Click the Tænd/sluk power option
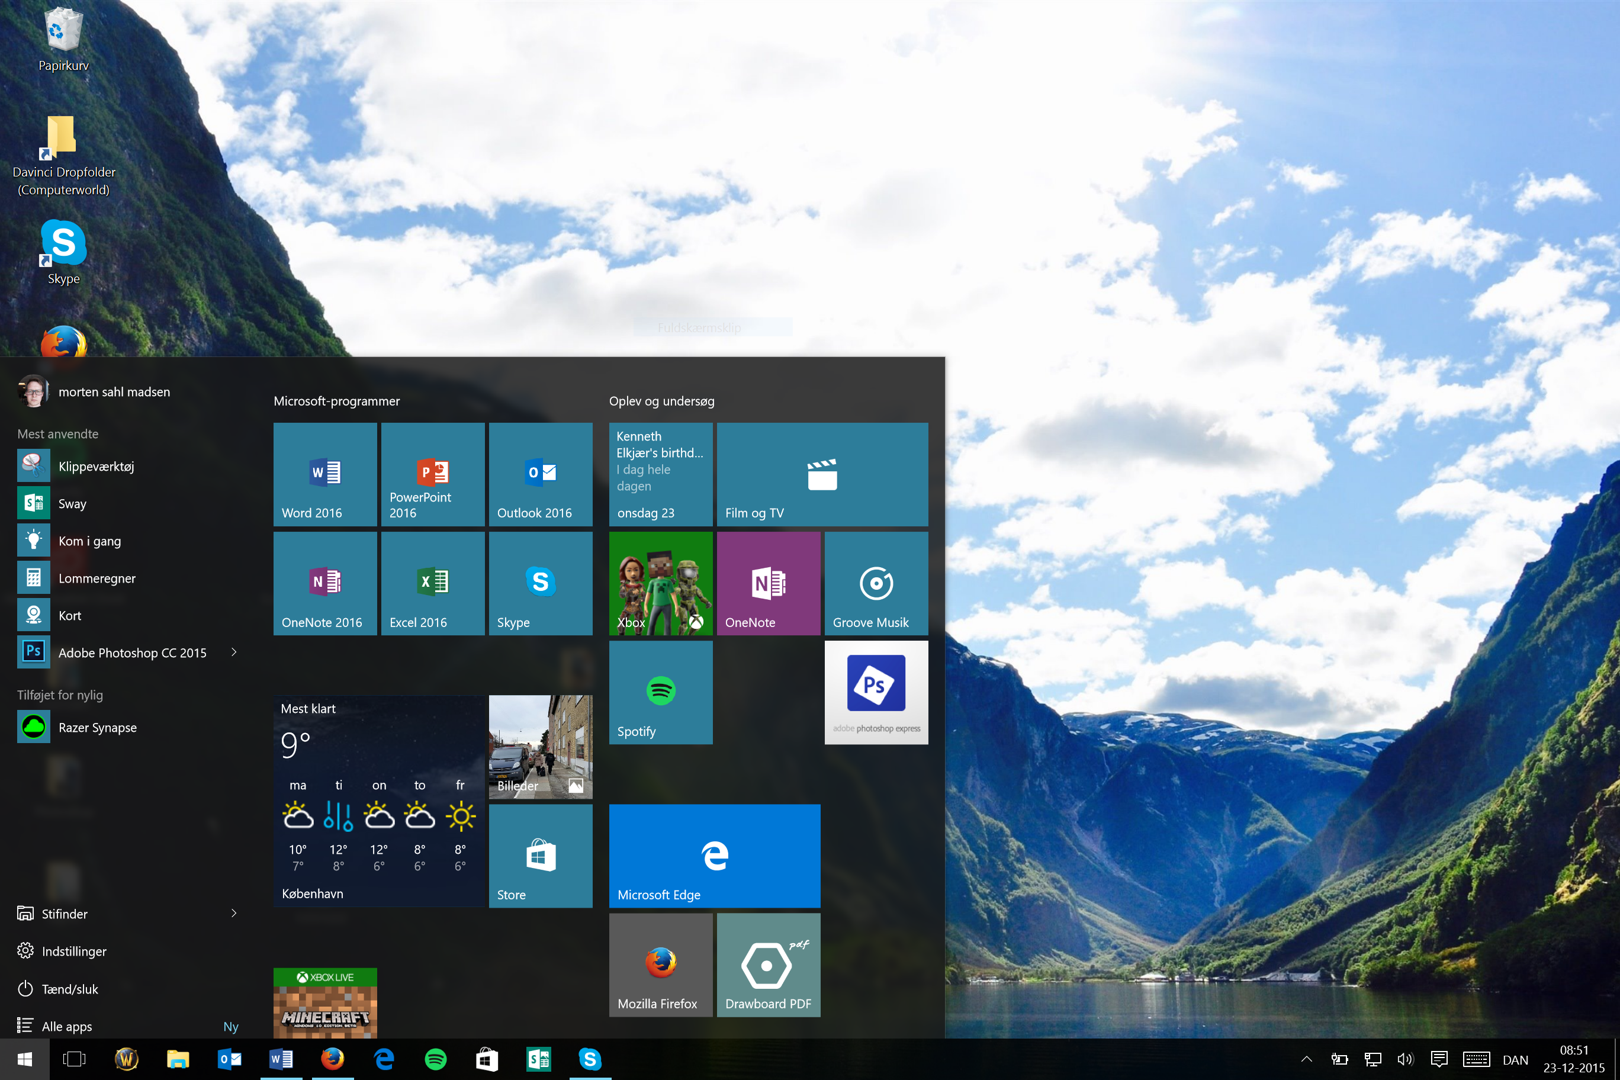The width and height of the screenshot is (1620, 1080). point(69,989)
